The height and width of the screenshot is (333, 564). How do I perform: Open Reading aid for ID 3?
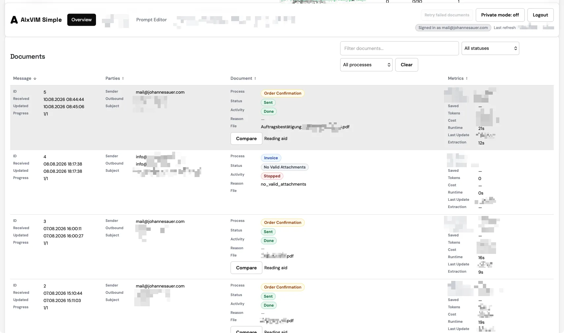[276, 268]
